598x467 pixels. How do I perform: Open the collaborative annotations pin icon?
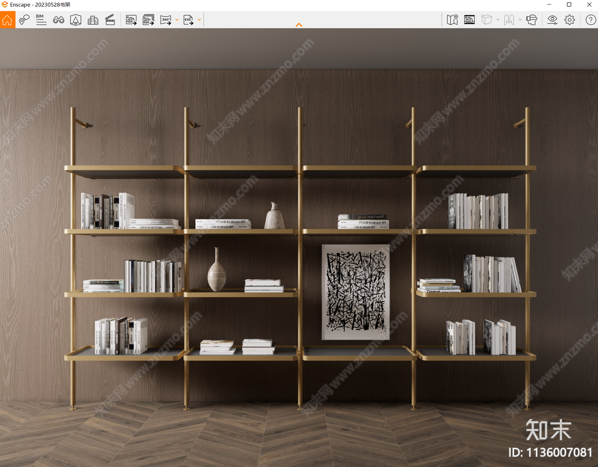[x=24, y=20]
